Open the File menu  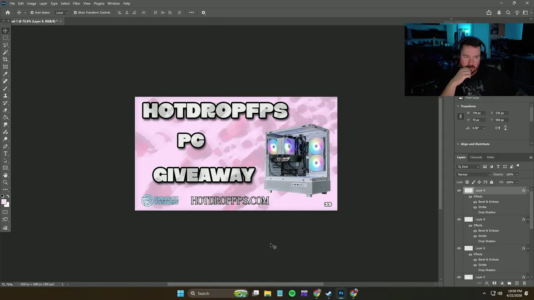(x=12, y=3)
